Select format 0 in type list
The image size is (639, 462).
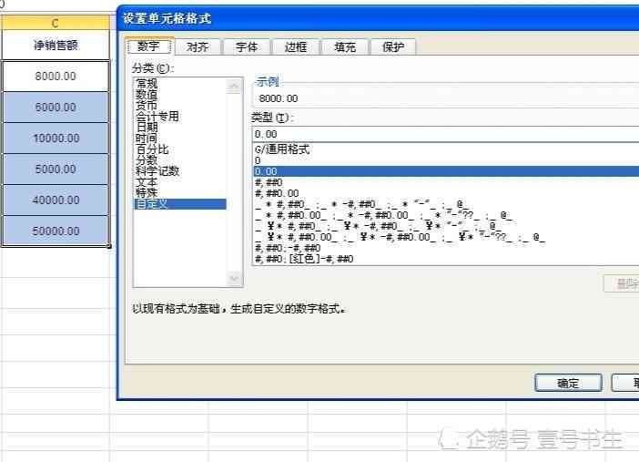click(258, 160)
